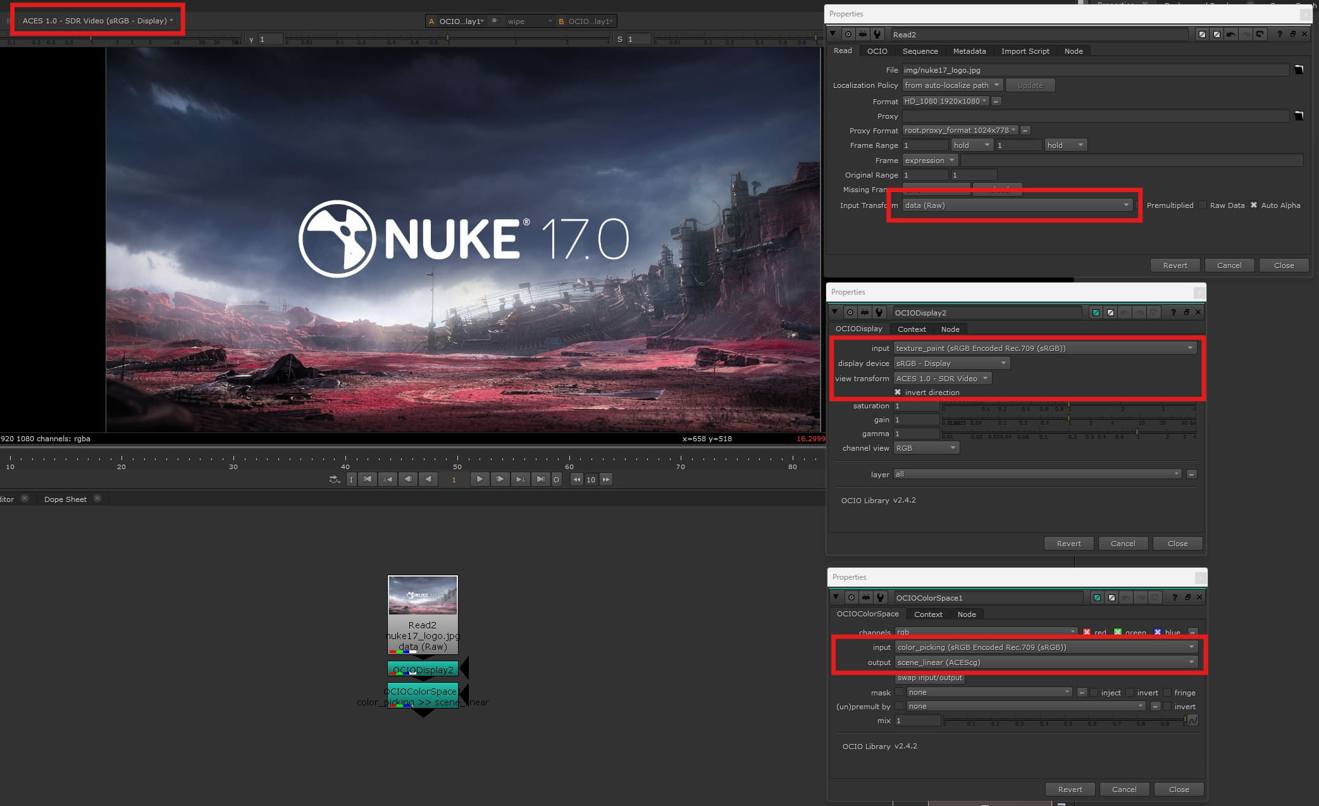The image size is (1319, 806).
Task: Toggle the Raw Data checkbox
Action: 1202,205
